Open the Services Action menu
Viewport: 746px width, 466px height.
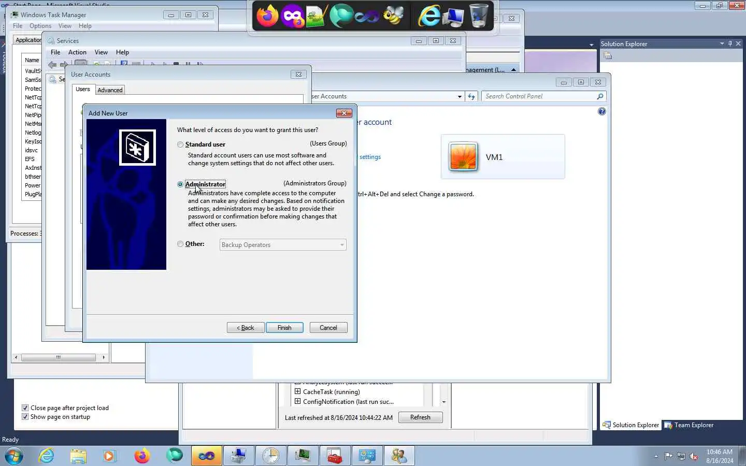tap(77, 52)
